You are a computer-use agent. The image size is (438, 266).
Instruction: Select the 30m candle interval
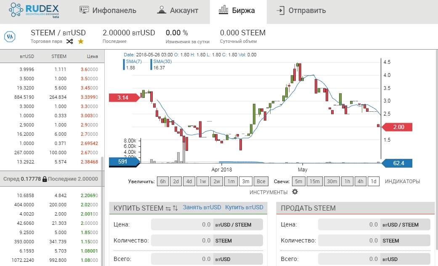[332, 182]
